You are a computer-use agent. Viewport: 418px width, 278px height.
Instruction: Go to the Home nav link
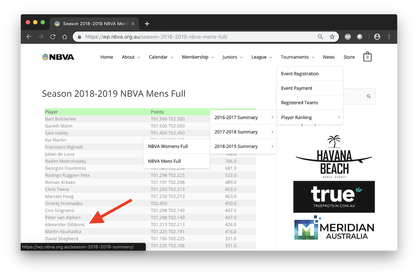click(107, 57)
